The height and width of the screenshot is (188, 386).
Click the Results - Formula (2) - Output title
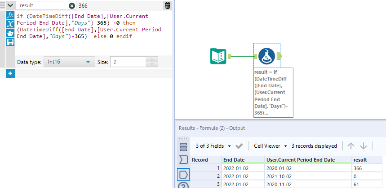coord(212,128)
